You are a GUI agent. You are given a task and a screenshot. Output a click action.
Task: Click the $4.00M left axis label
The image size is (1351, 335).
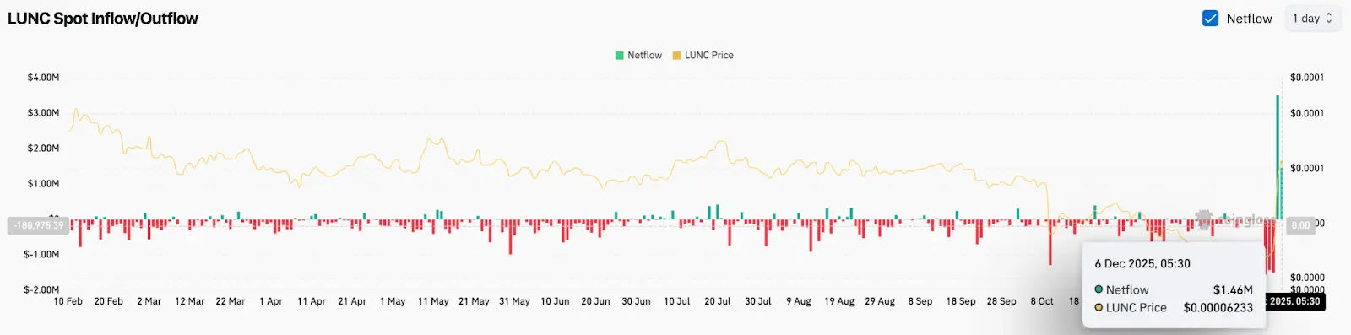(43, 78)
